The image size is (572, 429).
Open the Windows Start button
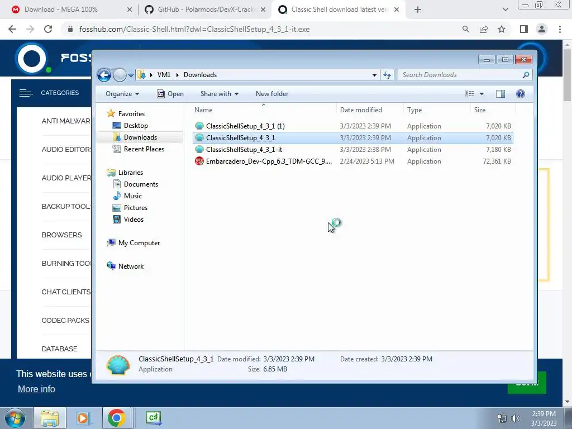point(15,418)
